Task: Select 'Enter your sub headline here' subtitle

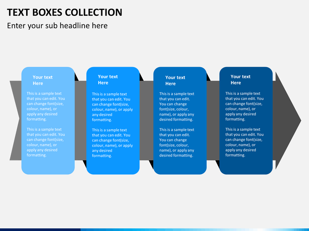Action: tap(58, 26)
